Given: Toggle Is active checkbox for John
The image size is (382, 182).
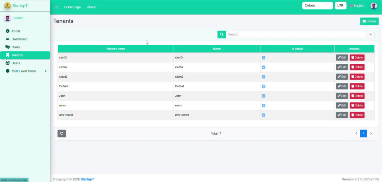Looking at the screenshot, I should pos(263,96).
